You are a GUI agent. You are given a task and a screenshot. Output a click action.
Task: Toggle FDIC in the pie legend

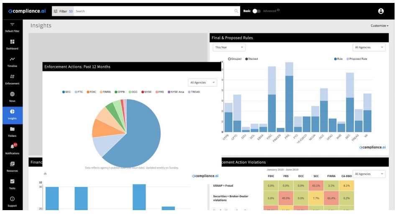pyautogui.click(x=91, y=92)
